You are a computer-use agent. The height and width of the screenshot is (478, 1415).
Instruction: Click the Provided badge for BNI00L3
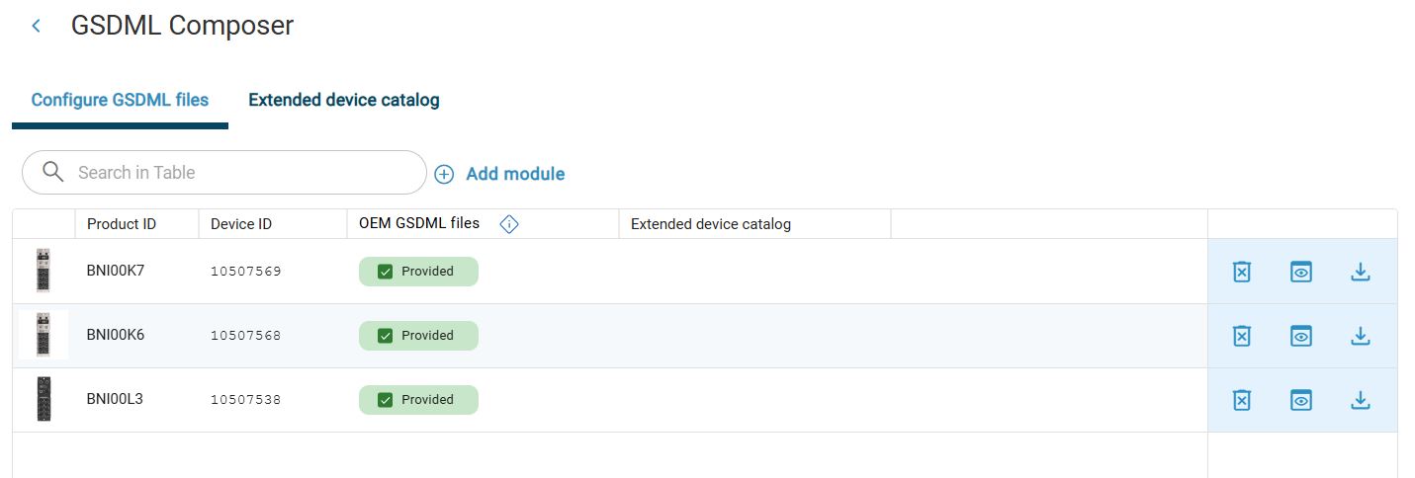(418, 400)
